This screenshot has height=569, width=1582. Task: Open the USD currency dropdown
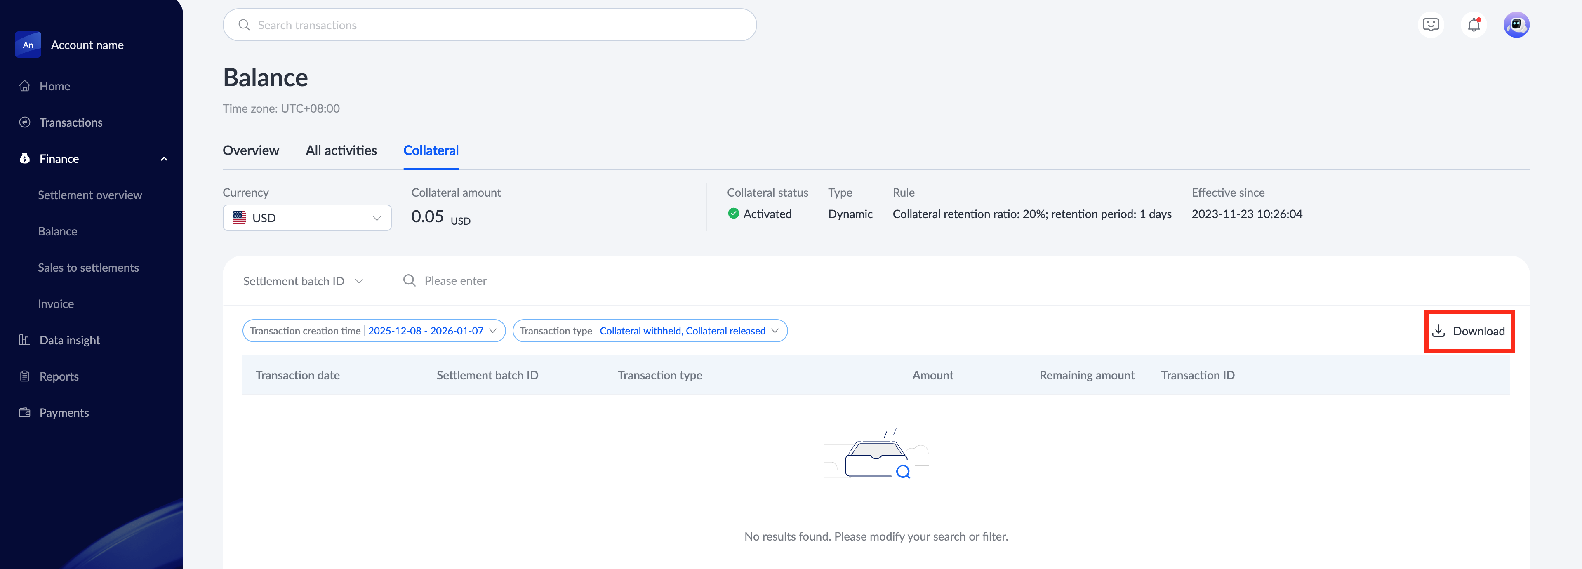(306, 218)
